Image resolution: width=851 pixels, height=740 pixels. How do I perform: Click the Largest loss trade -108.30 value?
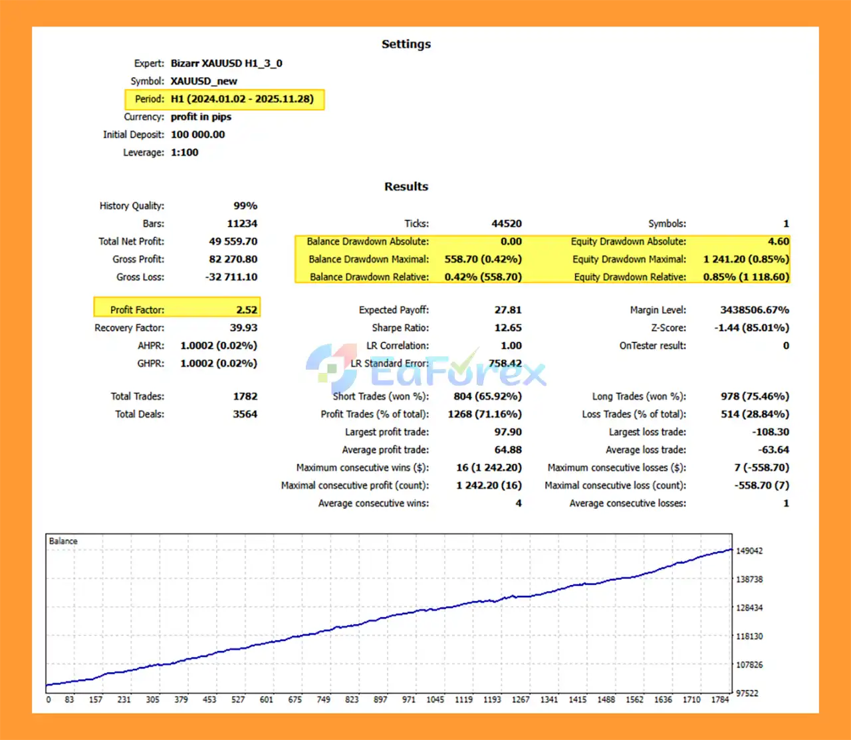coord(771,432)
